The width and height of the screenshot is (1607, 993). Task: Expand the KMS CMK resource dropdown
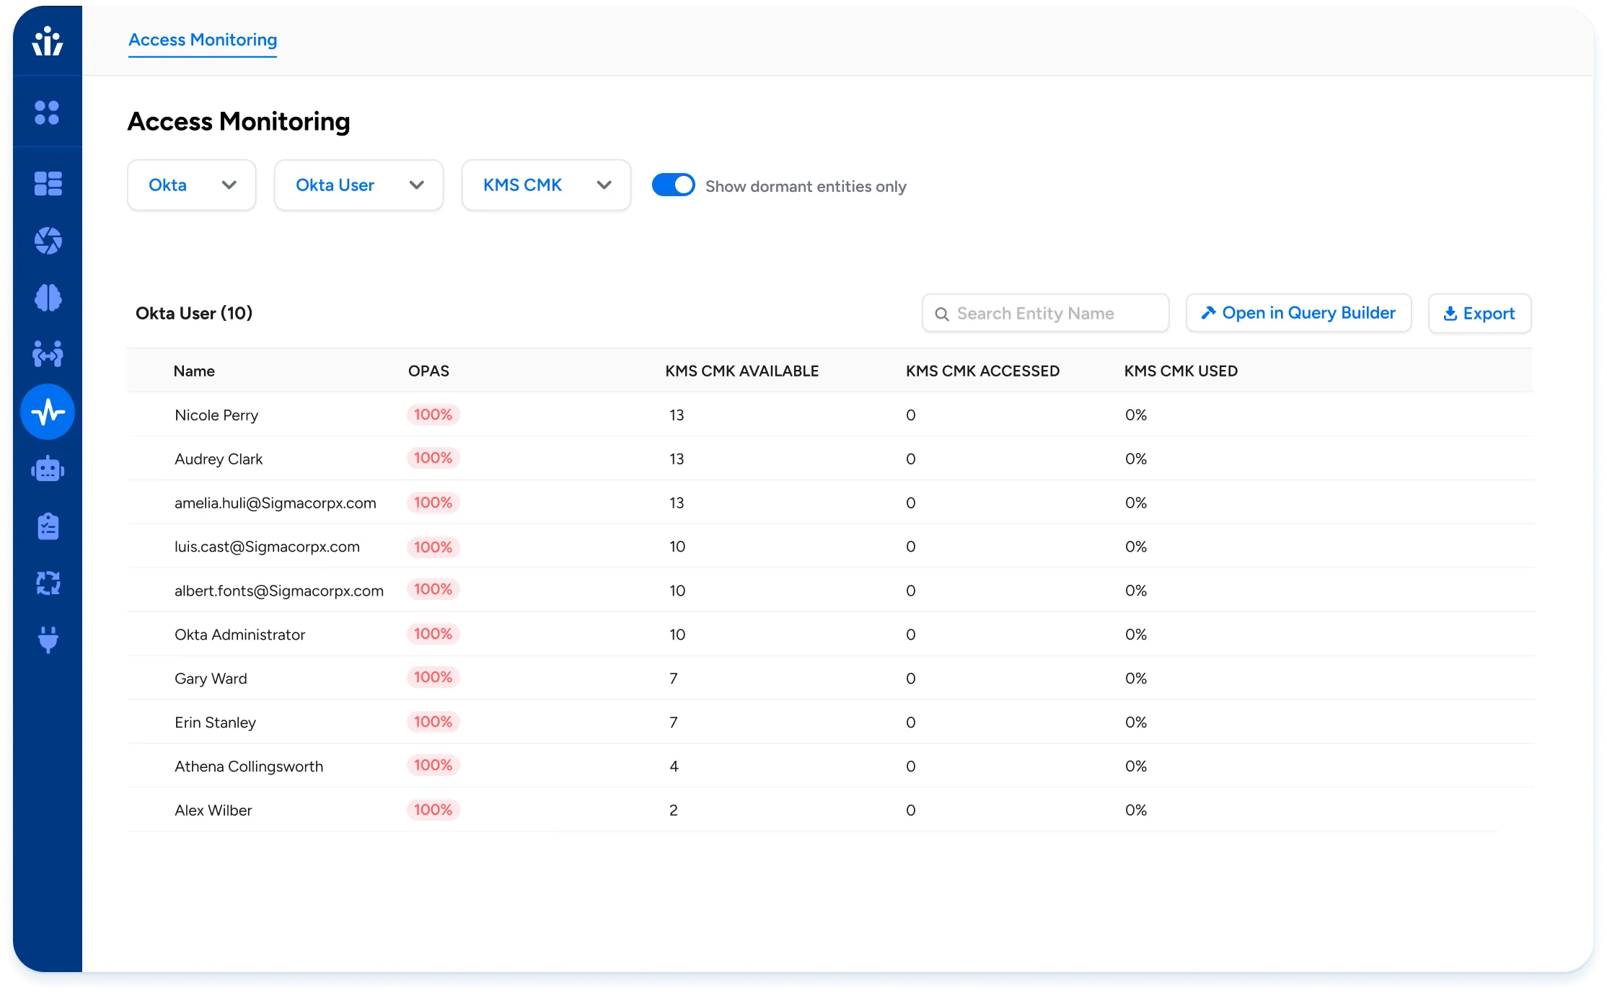546,185
